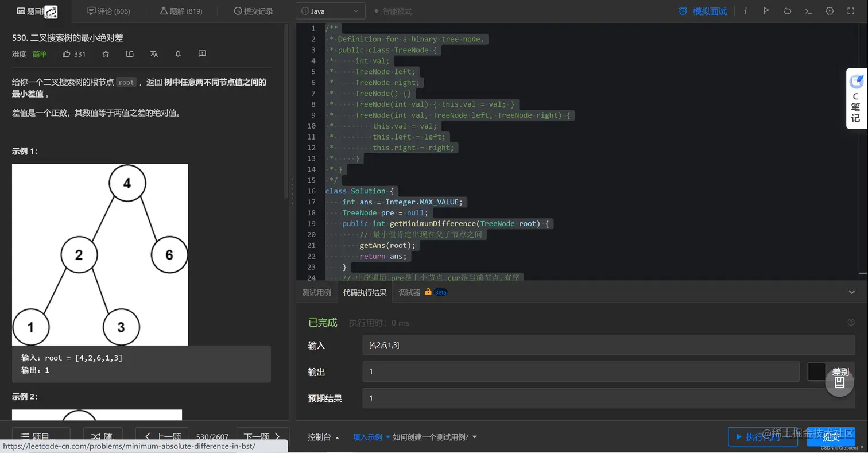Switch language with translate icon
868x453 pixels.
(x=154, y=53)
